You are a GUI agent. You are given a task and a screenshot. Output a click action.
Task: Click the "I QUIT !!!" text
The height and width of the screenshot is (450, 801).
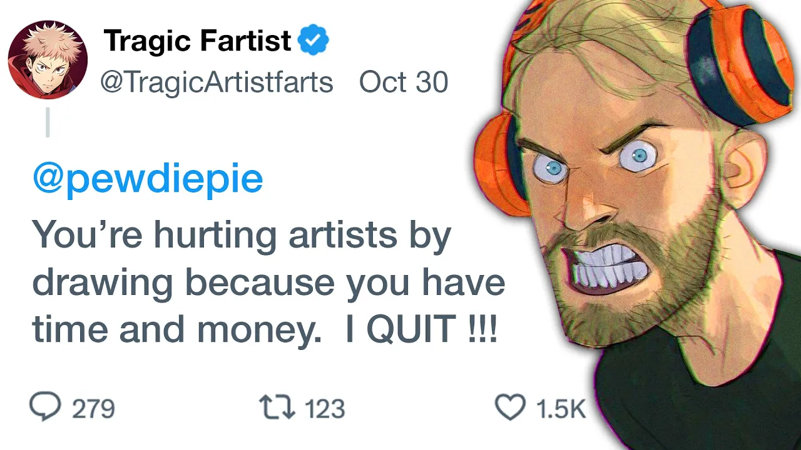coord(421,329)
